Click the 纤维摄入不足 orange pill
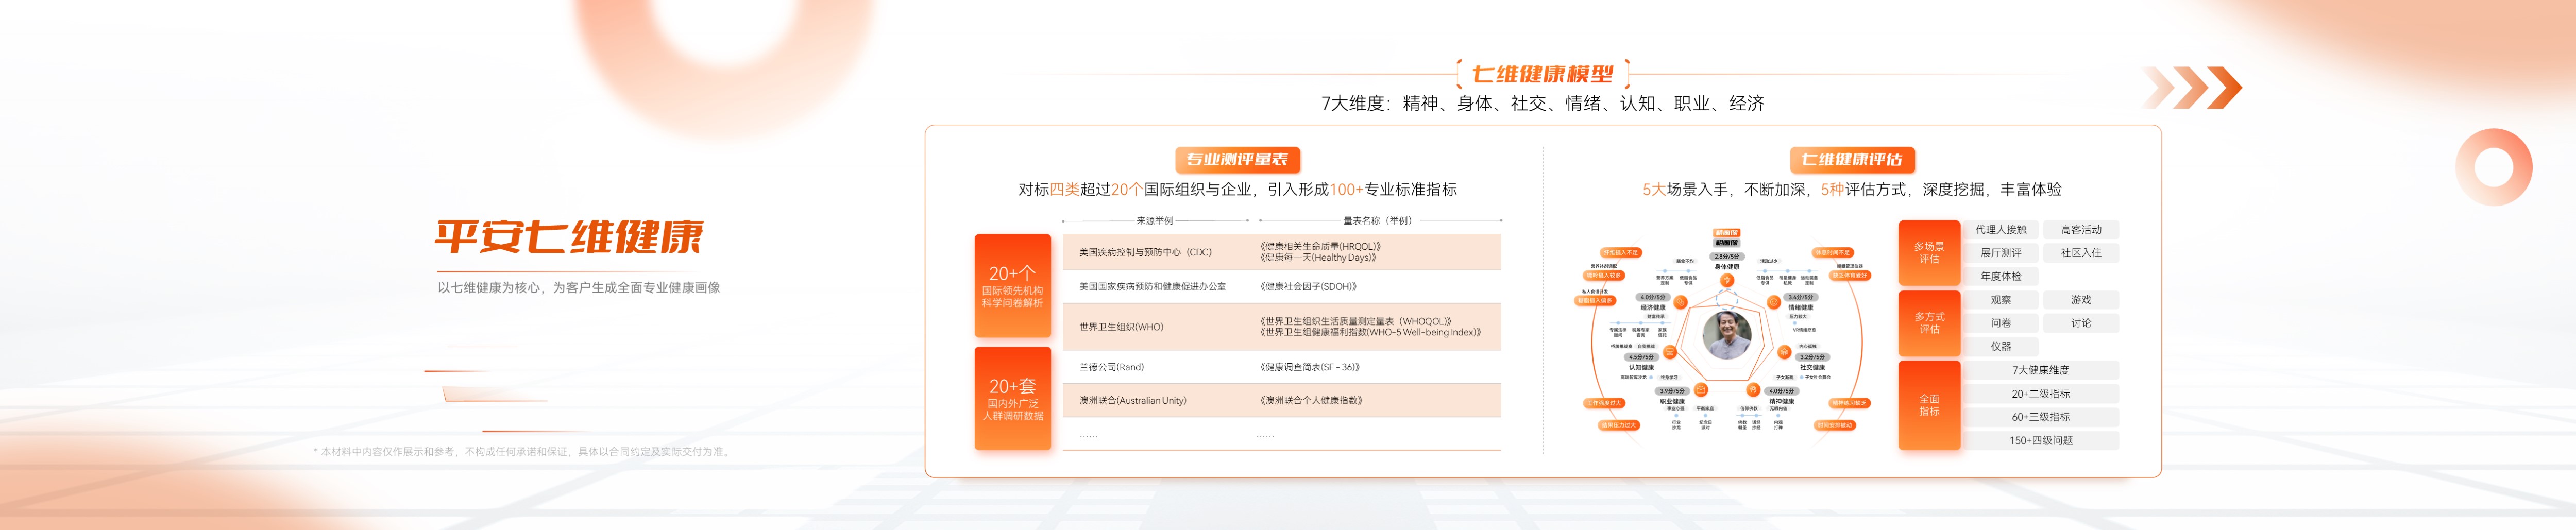 (x=1621, y=252)
